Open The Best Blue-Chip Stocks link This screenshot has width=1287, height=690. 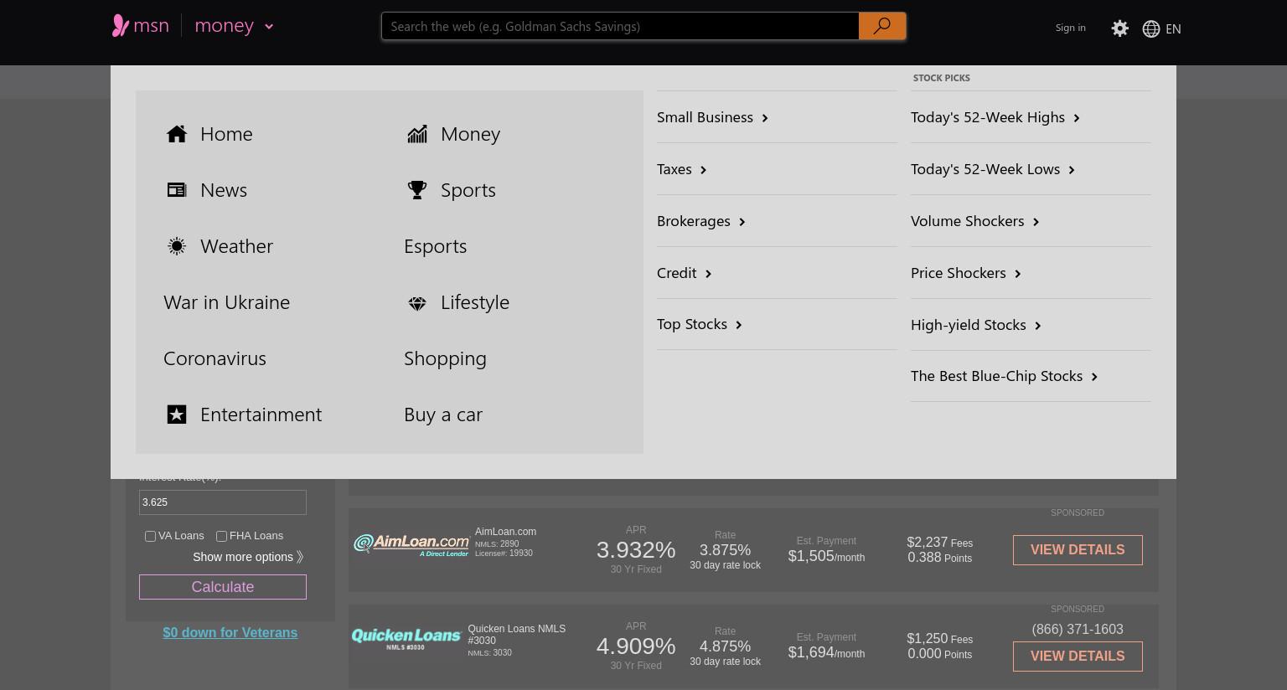[997, 376]
